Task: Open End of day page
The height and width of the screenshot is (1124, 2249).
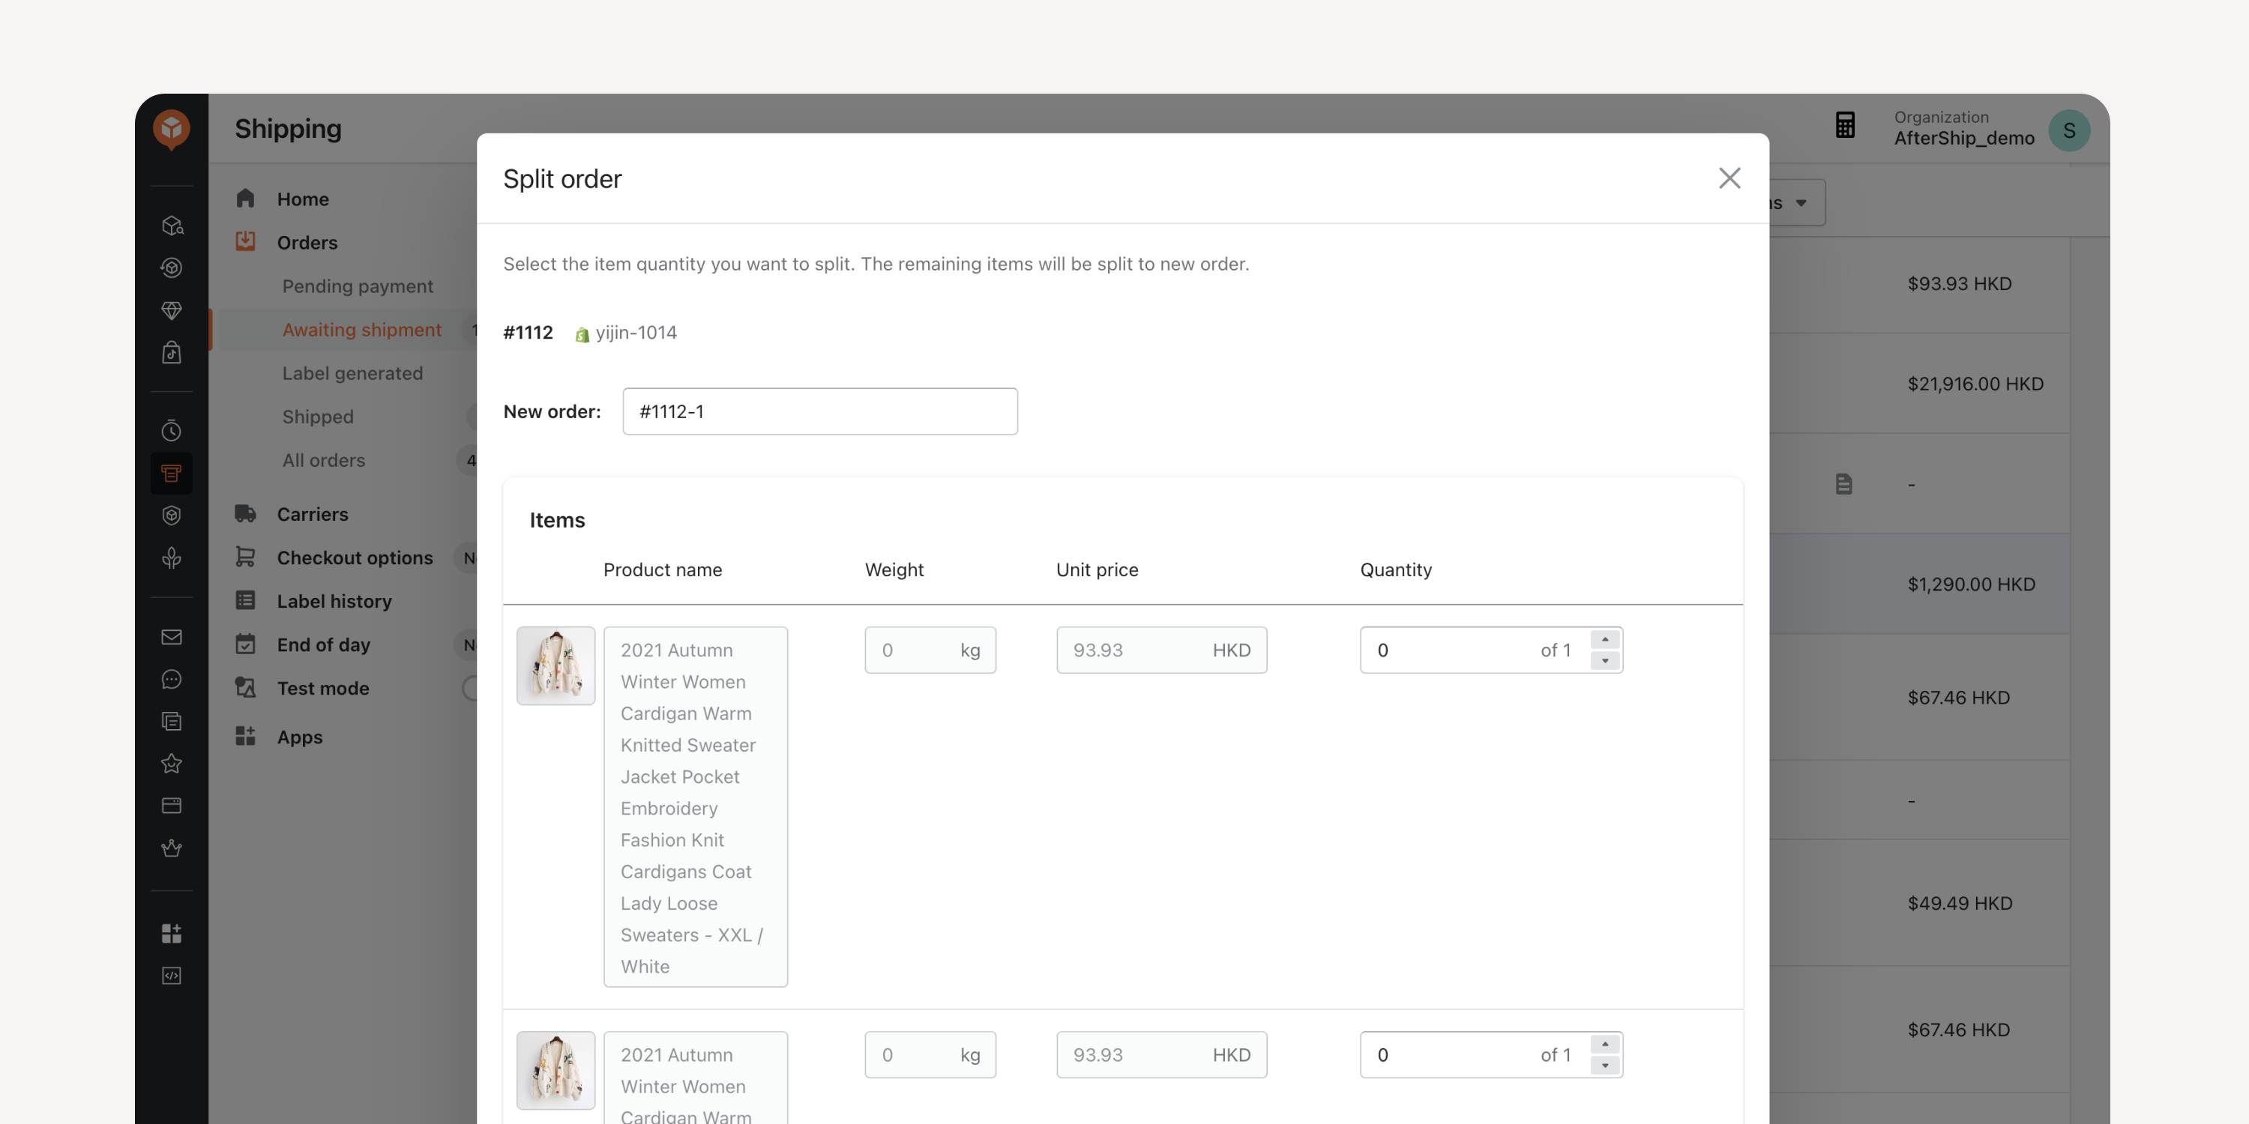Action: [x=323, y=645]
